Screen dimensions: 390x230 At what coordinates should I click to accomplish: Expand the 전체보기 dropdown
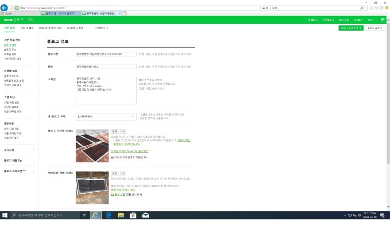[101, 28]
